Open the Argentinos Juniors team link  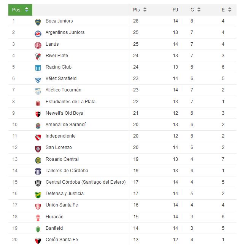(x=65, y=32)
